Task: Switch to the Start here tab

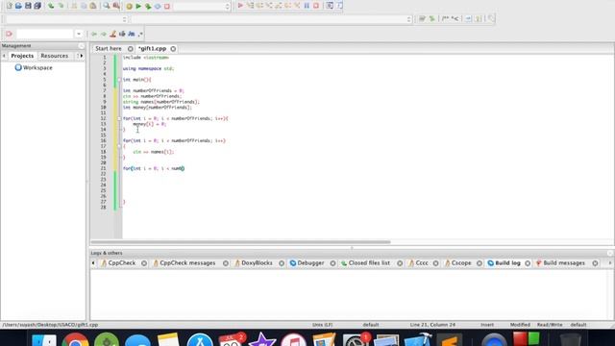Action: [109, 48]
